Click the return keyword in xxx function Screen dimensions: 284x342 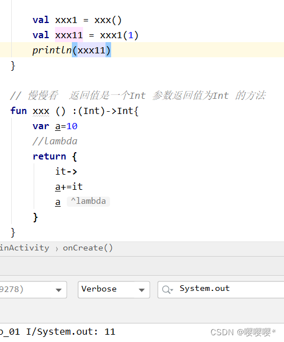pos(49,156)
